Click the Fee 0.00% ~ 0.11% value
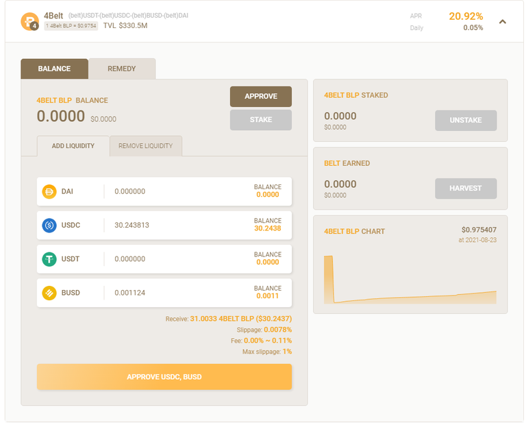This screenshot has height=423, width=526. pyautogui.click(x=268, y=341)
